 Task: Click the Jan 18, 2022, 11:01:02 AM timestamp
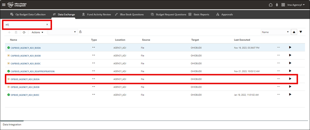(246, 95)
